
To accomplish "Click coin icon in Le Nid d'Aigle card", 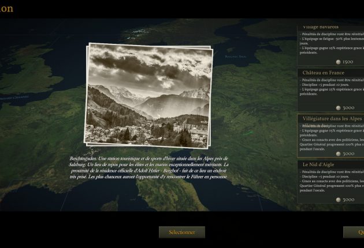I will (x=339, y=200).
